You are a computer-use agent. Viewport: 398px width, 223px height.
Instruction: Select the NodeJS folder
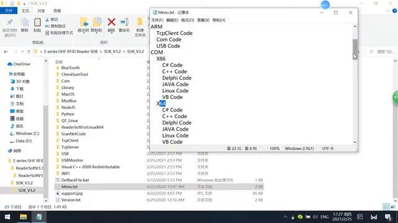pos(65,107)
